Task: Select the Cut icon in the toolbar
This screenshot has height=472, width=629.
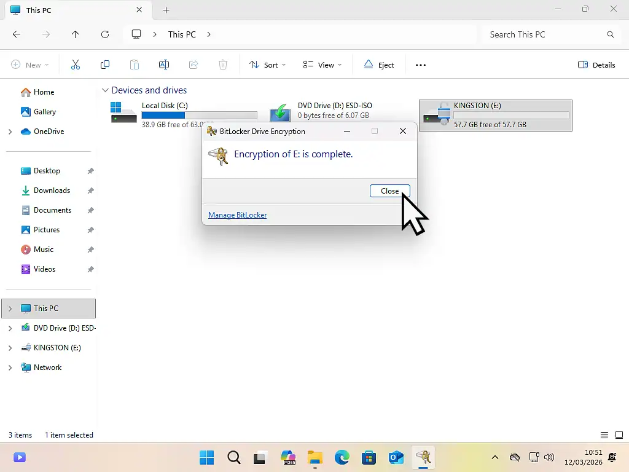Action: coord(76,64)
